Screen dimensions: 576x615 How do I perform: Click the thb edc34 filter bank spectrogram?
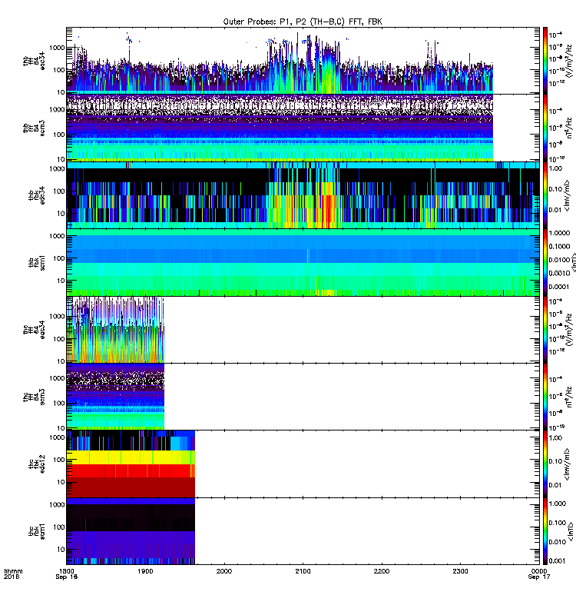click(x=303, y=195)
